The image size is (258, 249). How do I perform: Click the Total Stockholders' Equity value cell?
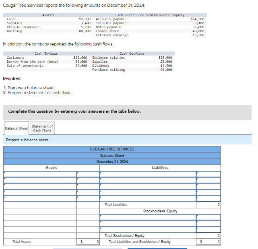click(208, 236)
